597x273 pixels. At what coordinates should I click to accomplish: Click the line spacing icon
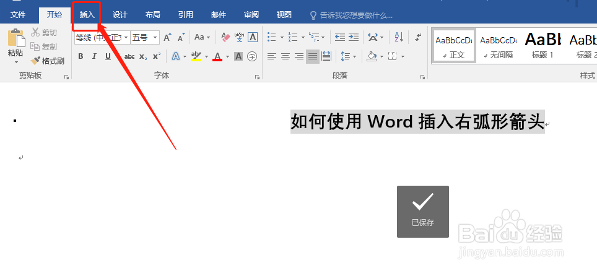click(346, 56)
